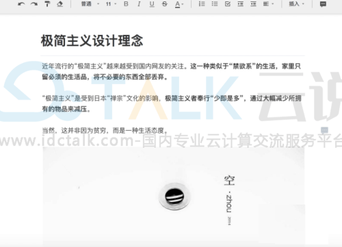
Task: Open the text alignment dropdown
Action: 268,3
